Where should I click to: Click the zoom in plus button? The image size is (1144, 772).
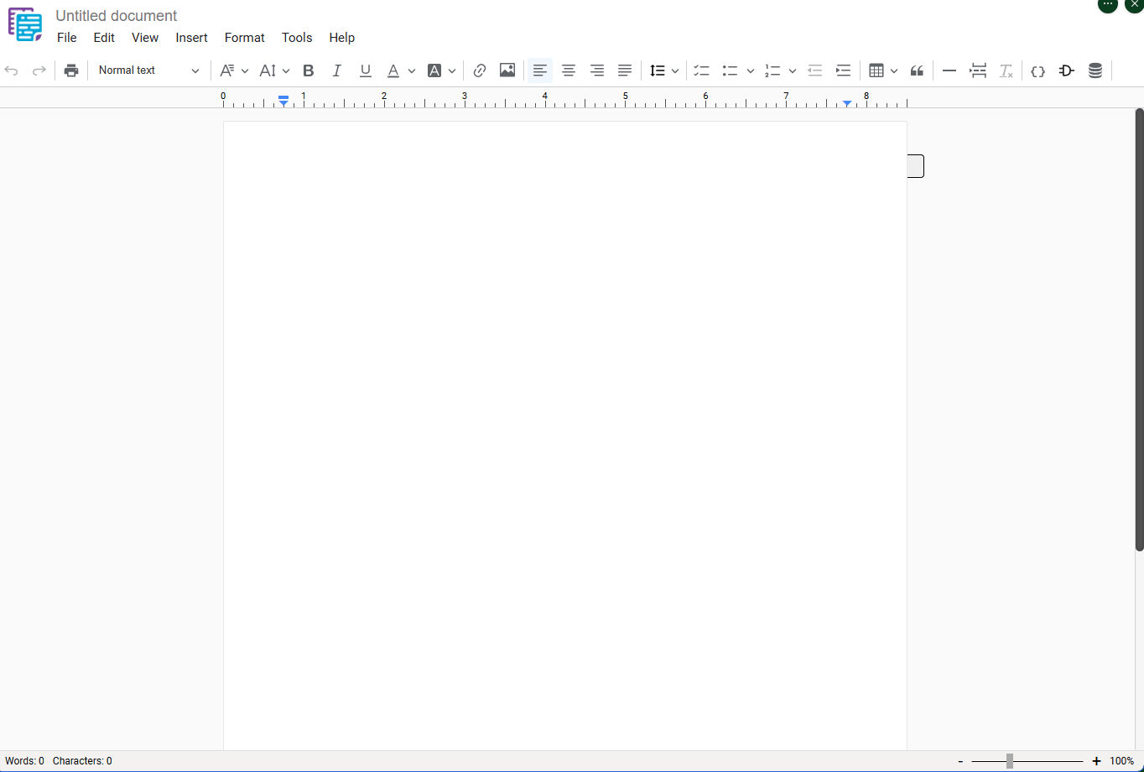(1096, 761)
